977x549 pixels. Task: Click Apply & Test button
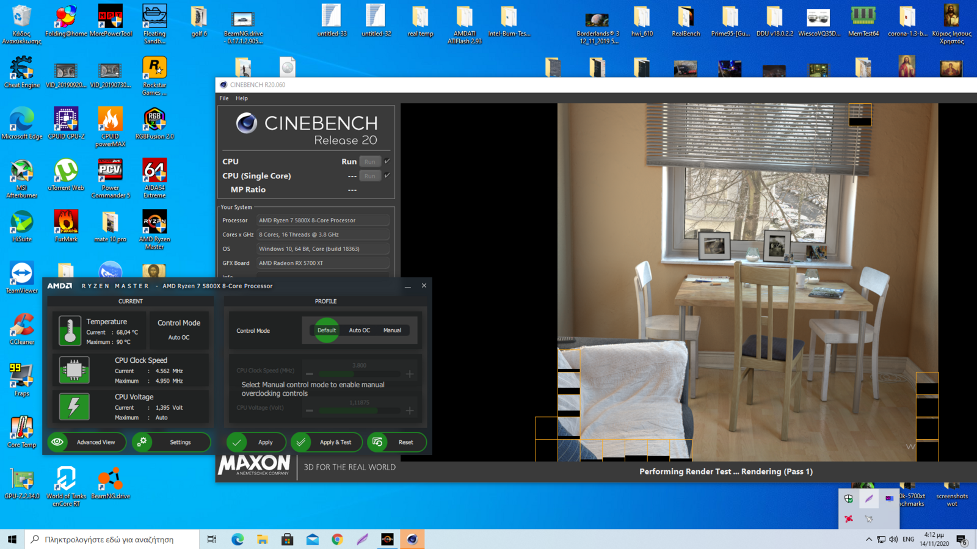(x=326, y=442)
